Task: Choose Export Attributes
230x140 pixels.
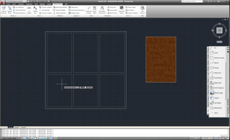Action: pyautogui.click(x=19, y=13)
